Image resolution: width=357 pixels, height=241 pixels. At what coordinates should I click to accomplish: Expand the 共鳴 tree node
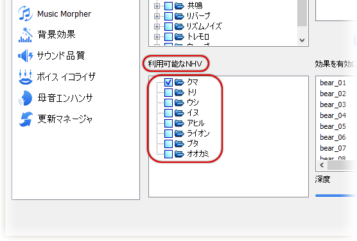point(157,6)
